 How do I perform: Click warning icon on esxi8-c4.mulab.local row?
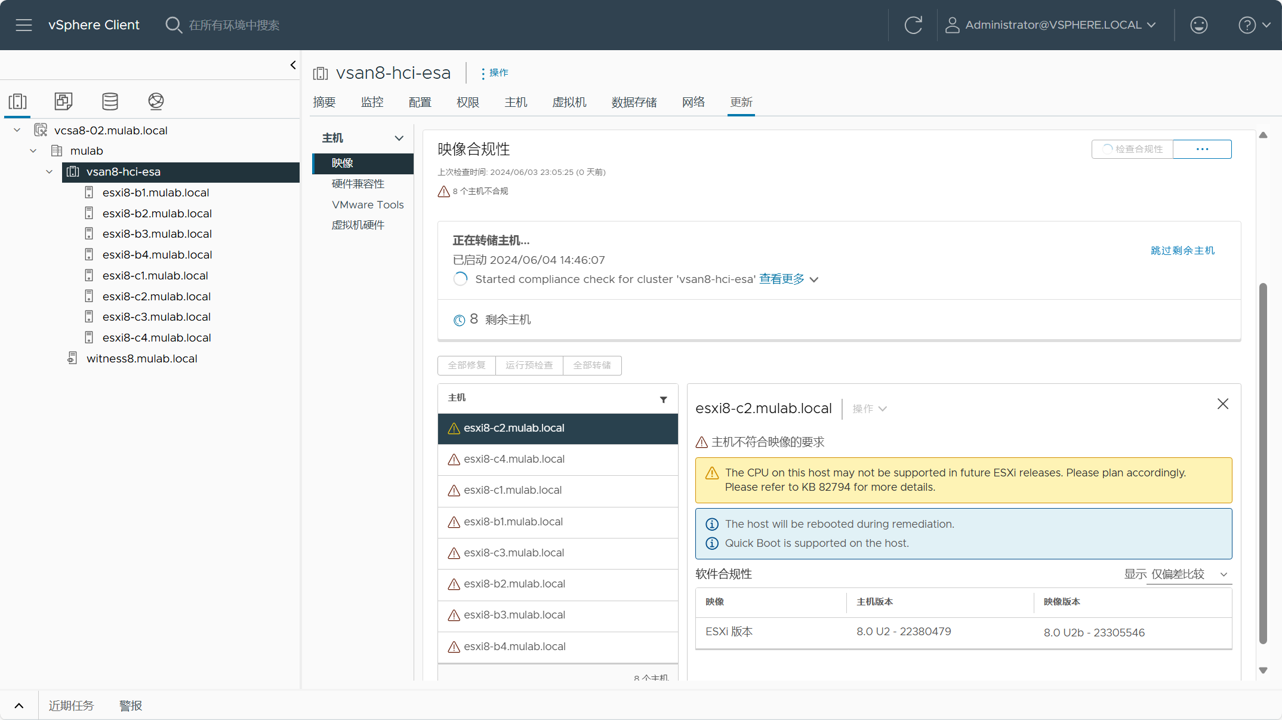coord(454,459)
